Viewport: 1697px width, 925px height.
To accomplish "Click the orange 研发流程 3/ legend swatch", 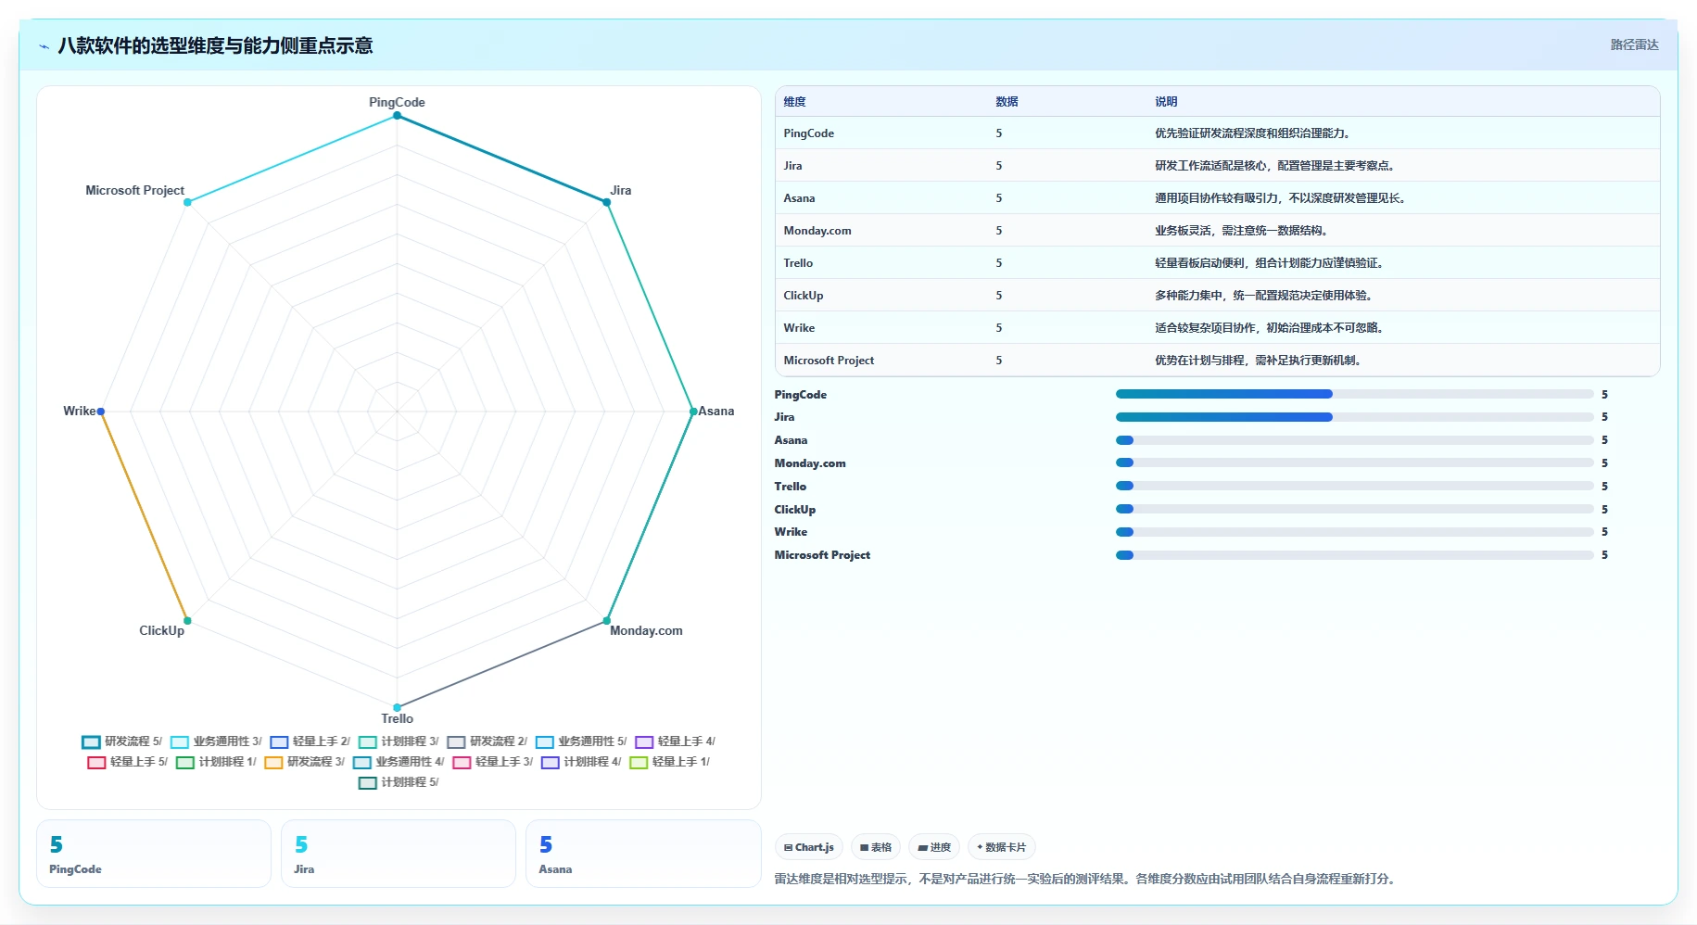I will 273,763.
